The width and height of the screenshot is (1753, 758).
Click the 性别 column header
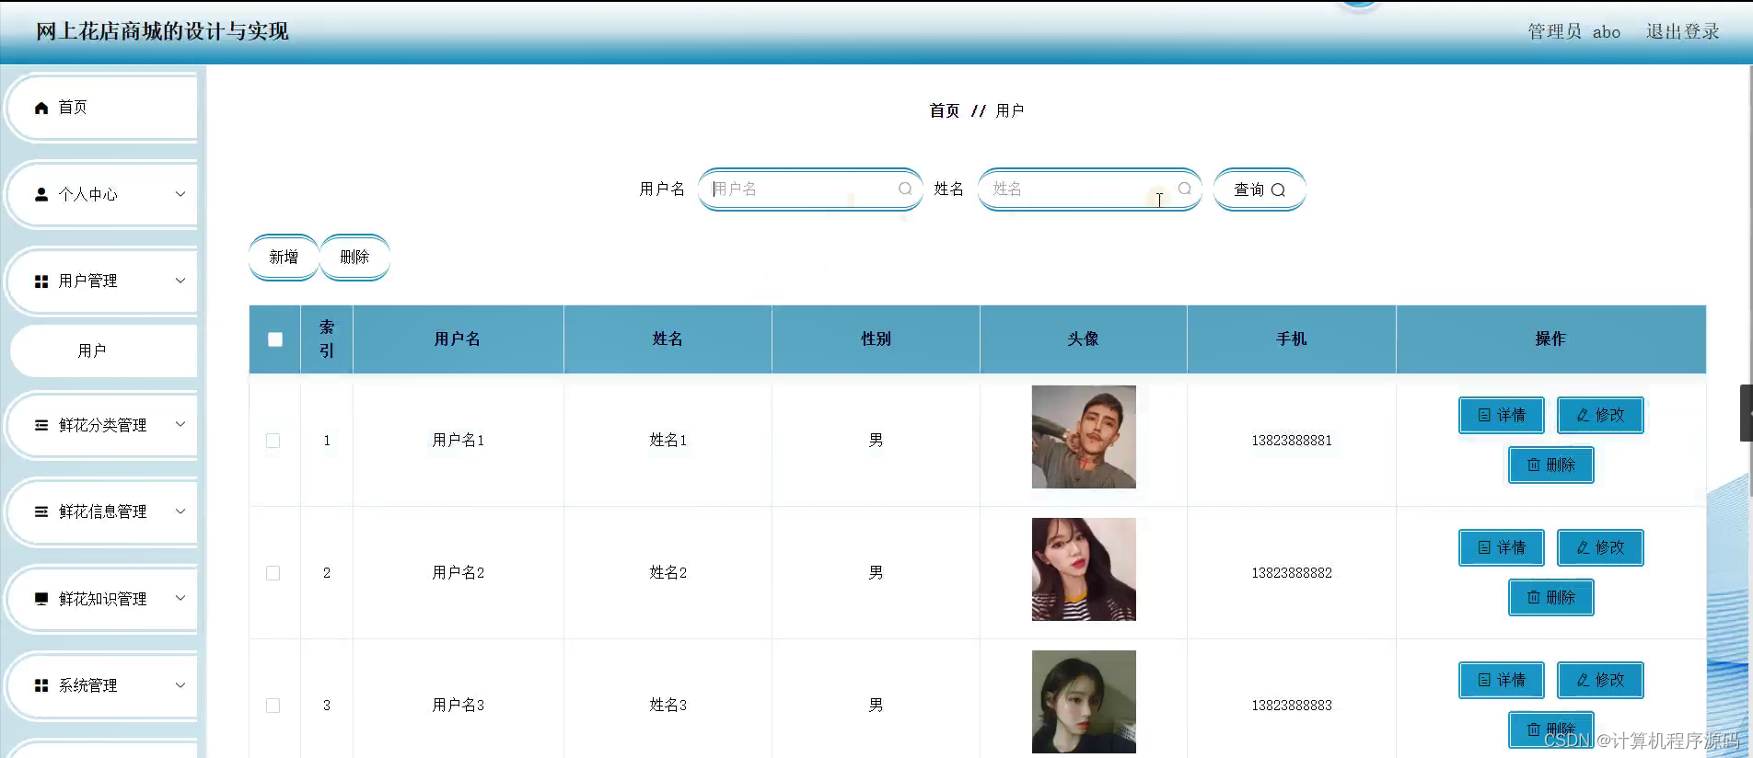[x=876, y=339]
